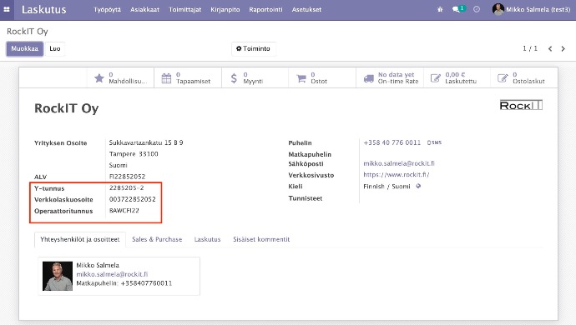The height and width of the screenshot is (325, 576).
Task: Select Yhteyshenkilöt ja osoitteet tab
Action: [80, 239]
